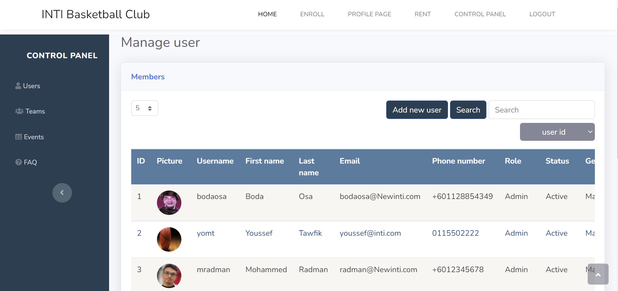This screenshot has width=618, height=291.
Task: Click email bodaosa@Newinti.com
Action: [x=380, y=196]
